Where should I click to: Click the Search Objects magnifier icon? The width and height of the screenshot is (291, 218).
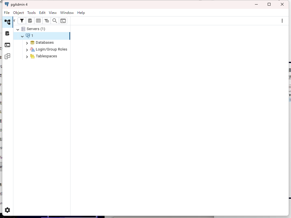pyautogui.click(x=55, y=21)
